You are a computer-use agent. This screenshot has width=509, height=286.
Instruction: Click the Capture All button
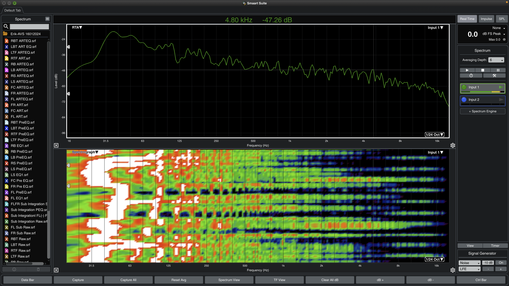[x=128, y=280]
